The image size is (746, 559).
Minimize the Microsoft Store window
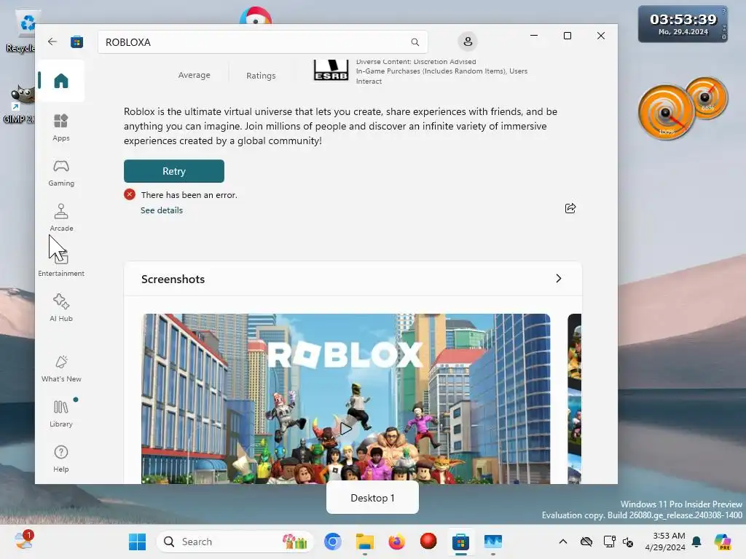pyautogui.click(x=534, y=36)
